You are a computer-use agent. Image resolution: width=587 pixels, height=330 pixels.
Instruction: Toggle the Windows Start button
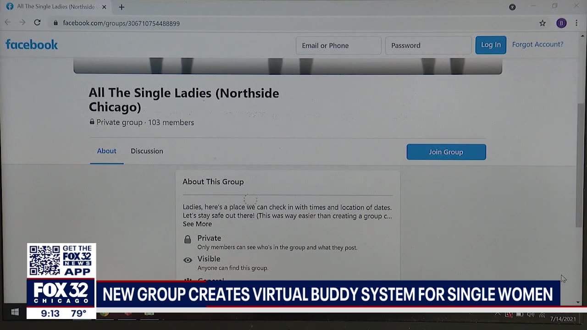point(15,312)
